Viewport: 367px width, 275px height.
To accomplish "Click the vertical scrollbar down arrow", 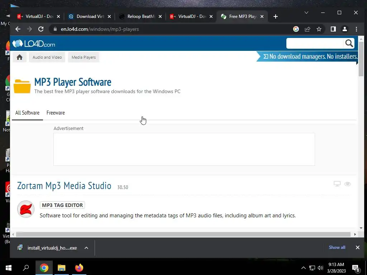I will tap(361, 228).
